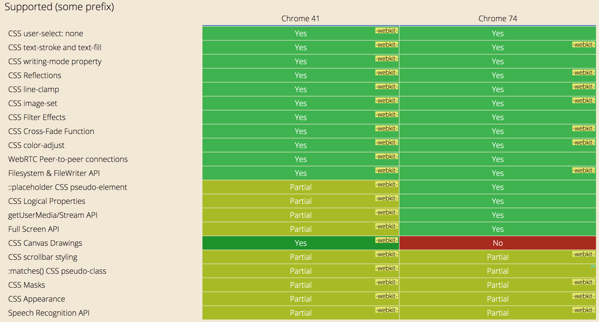Screen dimensions: 599x322
Task: Click Chrome 41 'Yes' cell for CSS Filter Effects
Action: click(300, 117)
